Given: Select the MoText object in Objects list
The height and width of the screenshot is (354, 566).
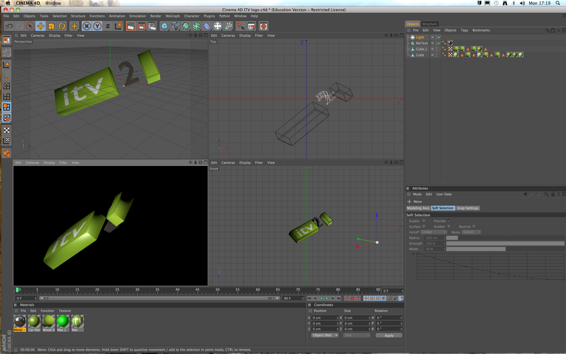Looking at the screenshot, I should 422,43.
